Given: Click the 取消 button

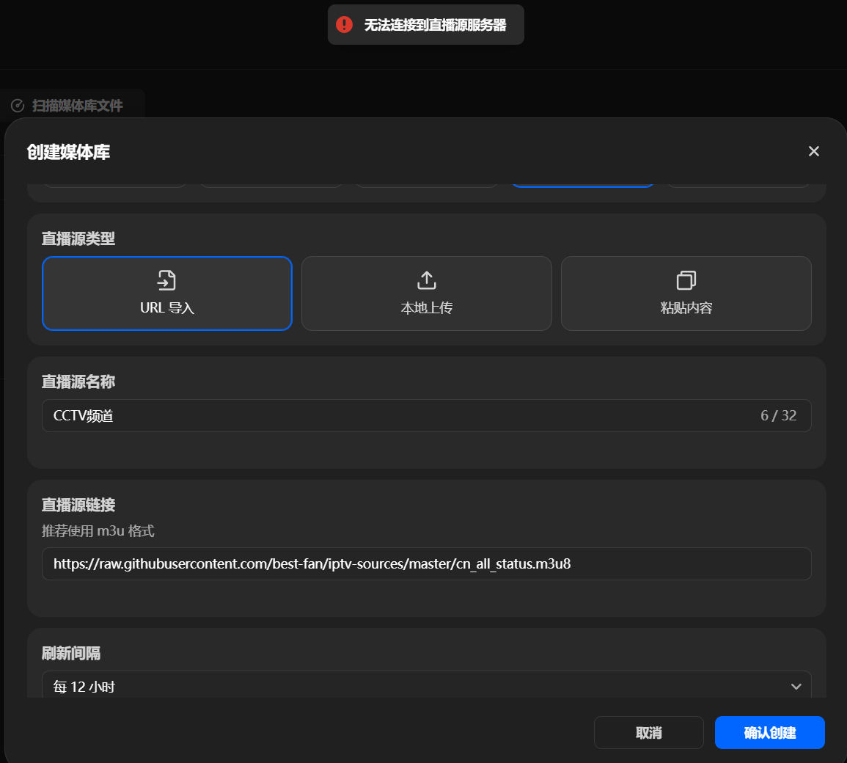Looking at the screenshot, I should [649, 733].
